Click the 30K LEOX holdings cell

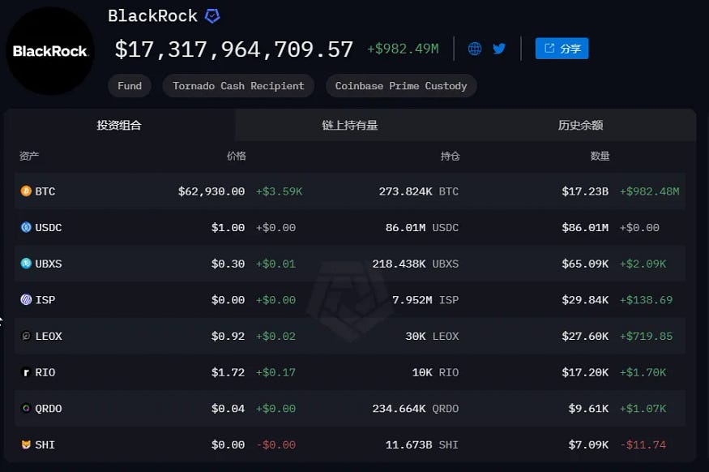tap(432, 337)
